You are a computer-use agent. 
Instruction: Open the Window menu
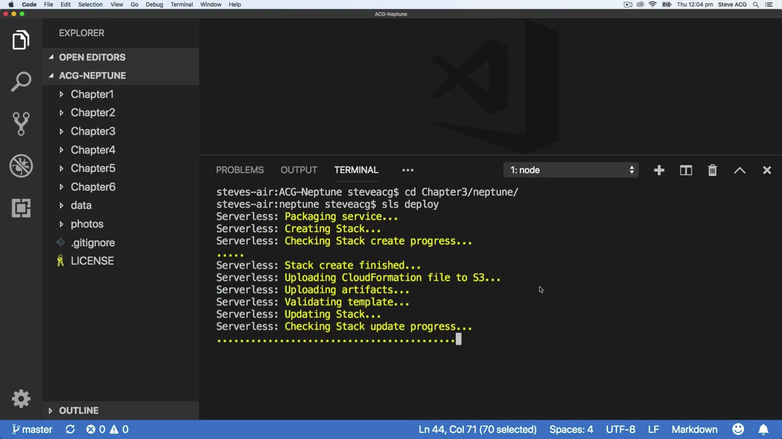tap(211, 4)
